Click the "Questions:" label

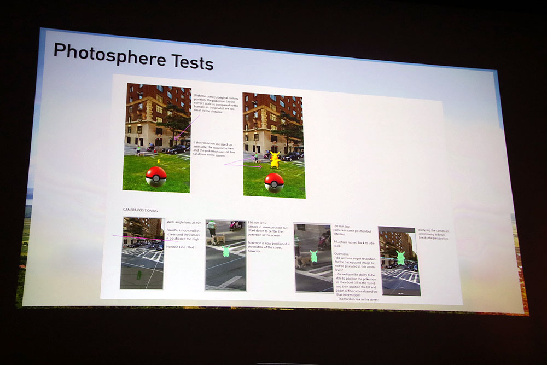tap(341, 254)
